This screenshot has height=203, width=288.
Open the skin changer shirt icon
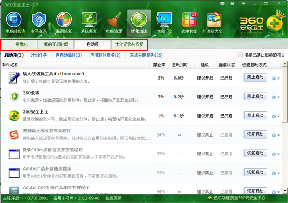click(232, 4)
